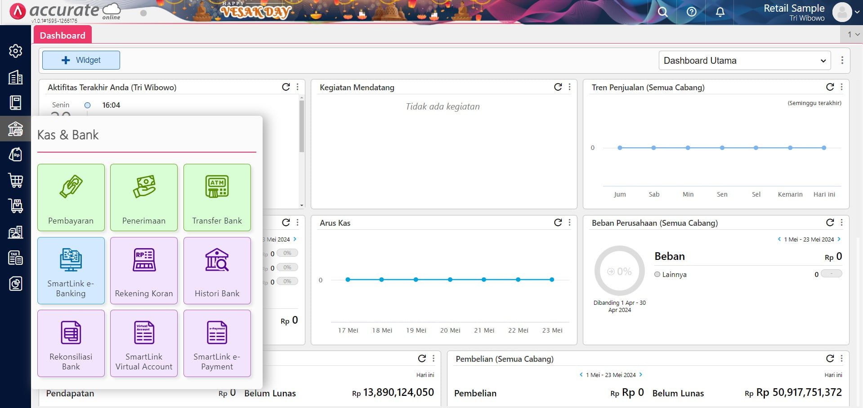Select the Rekonsiliasi Bank tile
This screenshot has width=863, height=408.
tap(71, 343)
